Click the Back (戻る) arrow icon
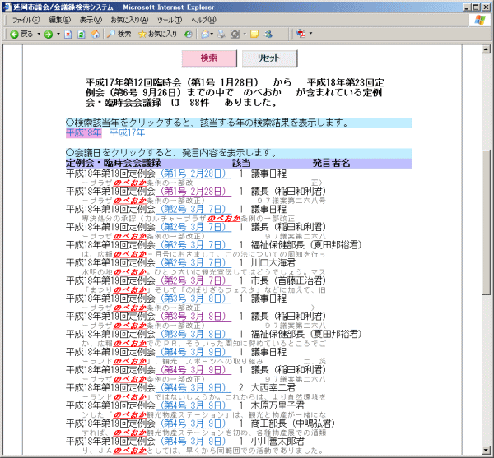This screenshot has width=494, height=458. pyautogui.click(x=14, y=34)
